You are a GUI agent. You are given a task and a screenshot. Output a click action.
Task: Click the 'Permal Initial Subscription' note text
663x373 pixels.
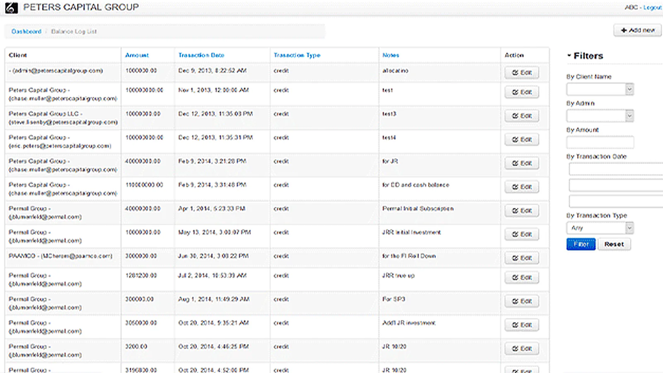coord(418,209)
